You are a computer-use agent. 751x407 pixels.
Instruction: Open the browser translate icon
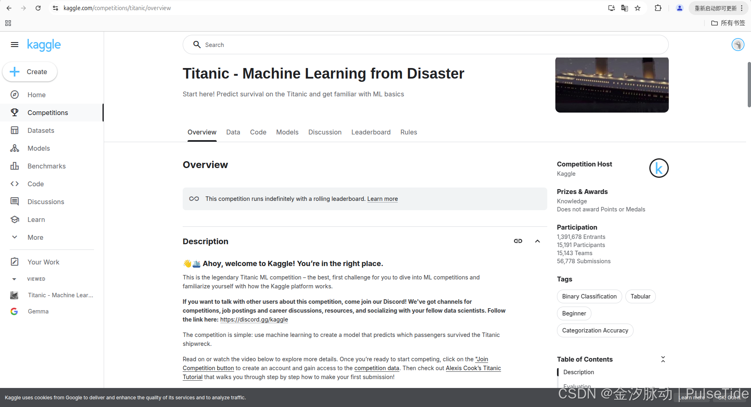coord(625,8)
